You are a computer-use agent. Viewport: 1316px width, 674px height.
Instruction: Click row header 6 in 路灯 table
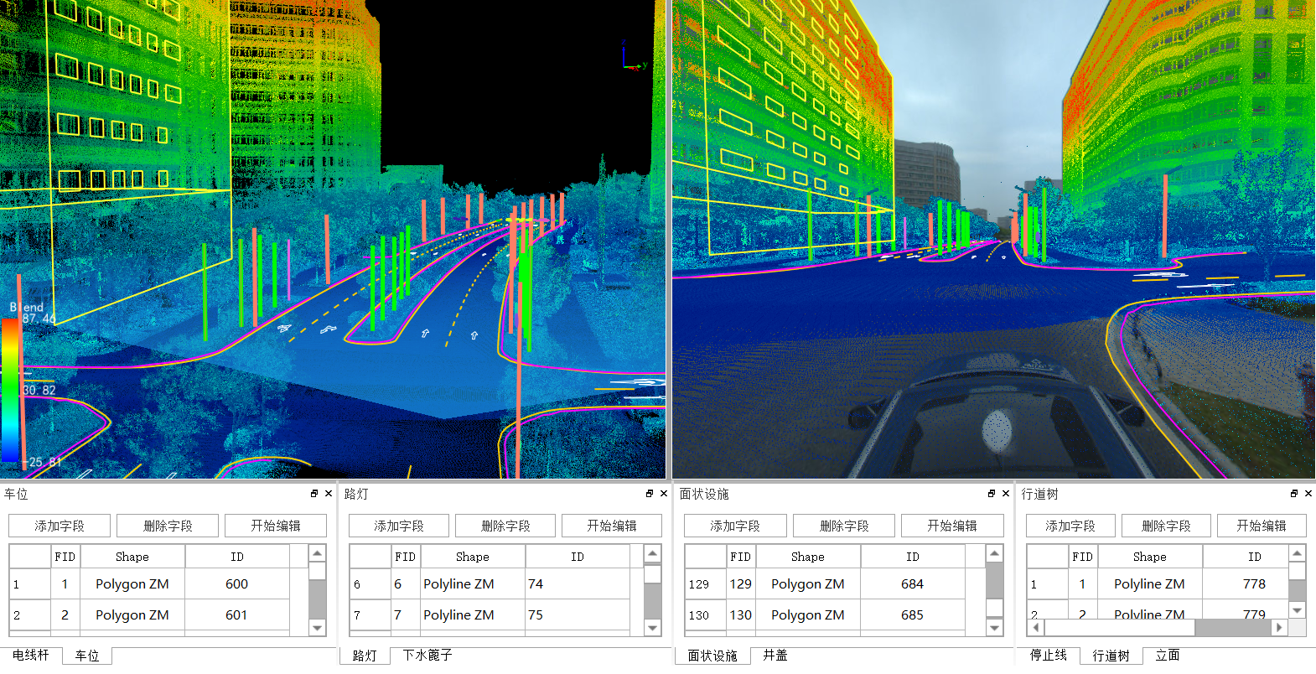click(x=370, y=584)
